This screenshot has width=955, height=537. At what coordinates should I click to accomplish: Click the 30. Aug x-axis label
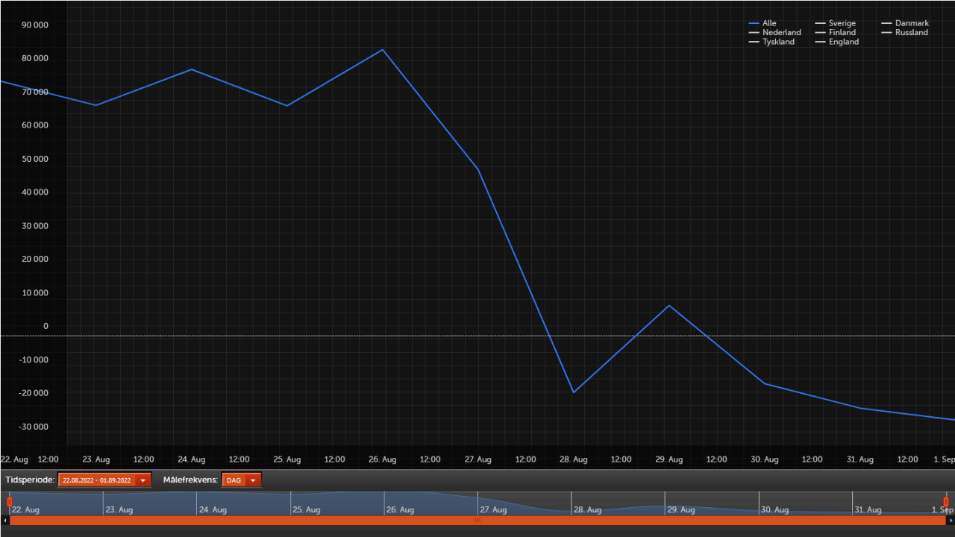click(x=765, y=459)
